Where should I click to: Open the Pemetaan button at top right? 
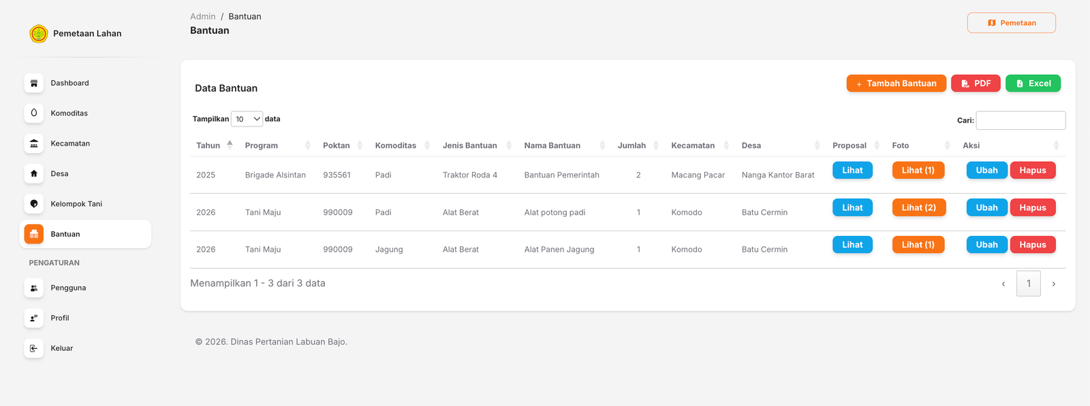pos(1012,23)
